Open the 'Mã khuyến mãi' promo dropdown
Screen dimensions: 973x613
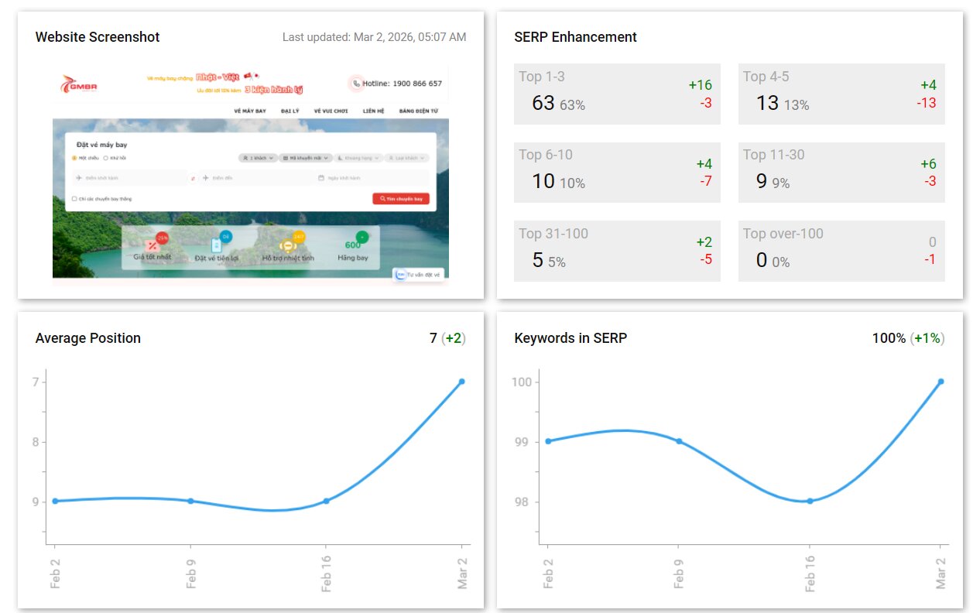[x=306, y=158]
